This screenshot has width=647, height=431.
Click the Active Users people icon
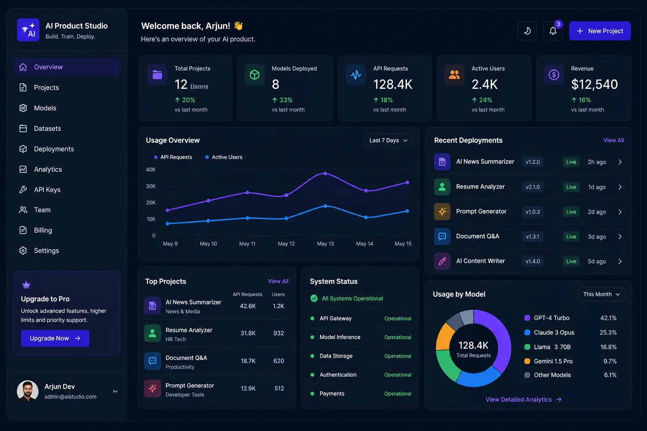click(454, 75)
